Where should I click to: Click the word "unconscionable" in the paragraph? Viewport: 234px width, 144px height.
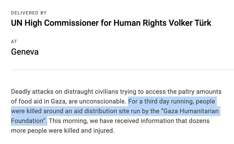coord(102,102)
